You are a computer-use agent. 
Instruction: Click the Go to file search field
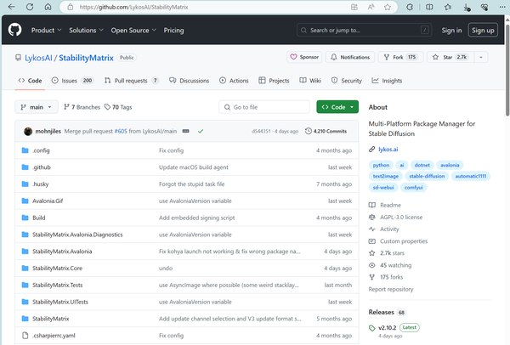coord(264,107)
